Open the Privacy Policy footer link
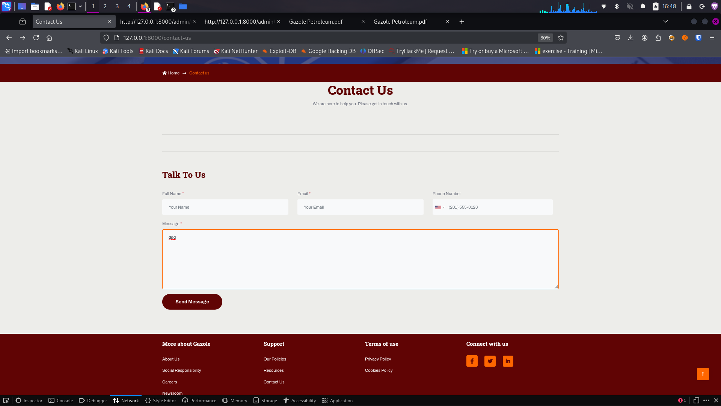Screen dimensions: 721x406 378,359
